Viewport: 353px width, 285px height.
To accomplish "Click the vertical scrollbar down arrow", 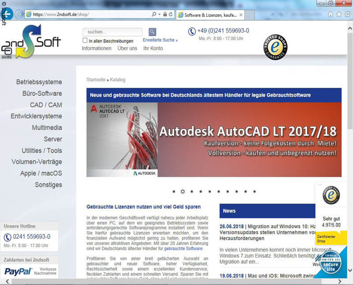I will [x=350, y=270].
